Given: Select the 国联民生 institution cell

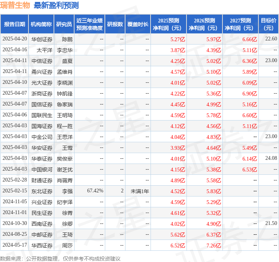Looking at the screenshot, I should click(x=42, y=115).
